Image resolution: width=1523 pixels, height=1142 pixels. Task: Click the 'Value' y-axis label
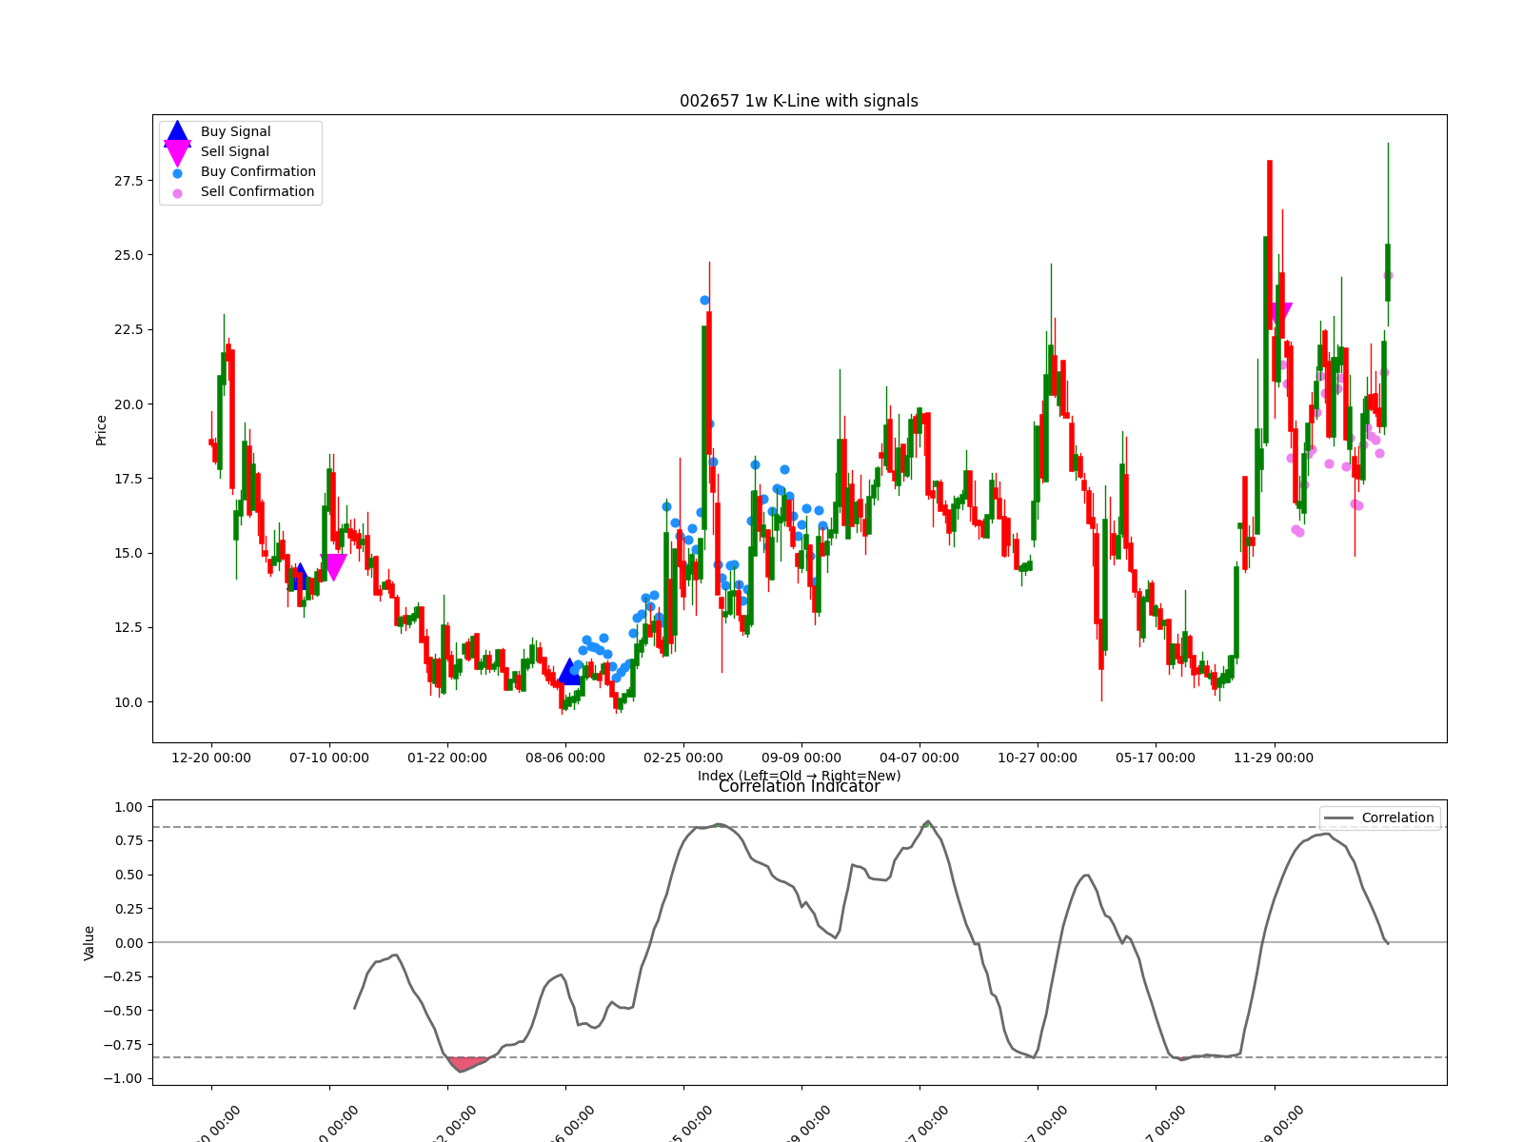[x=89, y=942]
